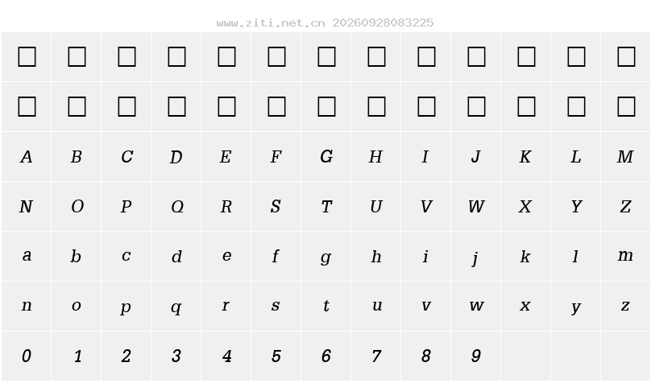Screen dimensions: 651x383
Task: Select the digit 5 glyph cell
Action: pyautogui.click(x=276, y=356)
